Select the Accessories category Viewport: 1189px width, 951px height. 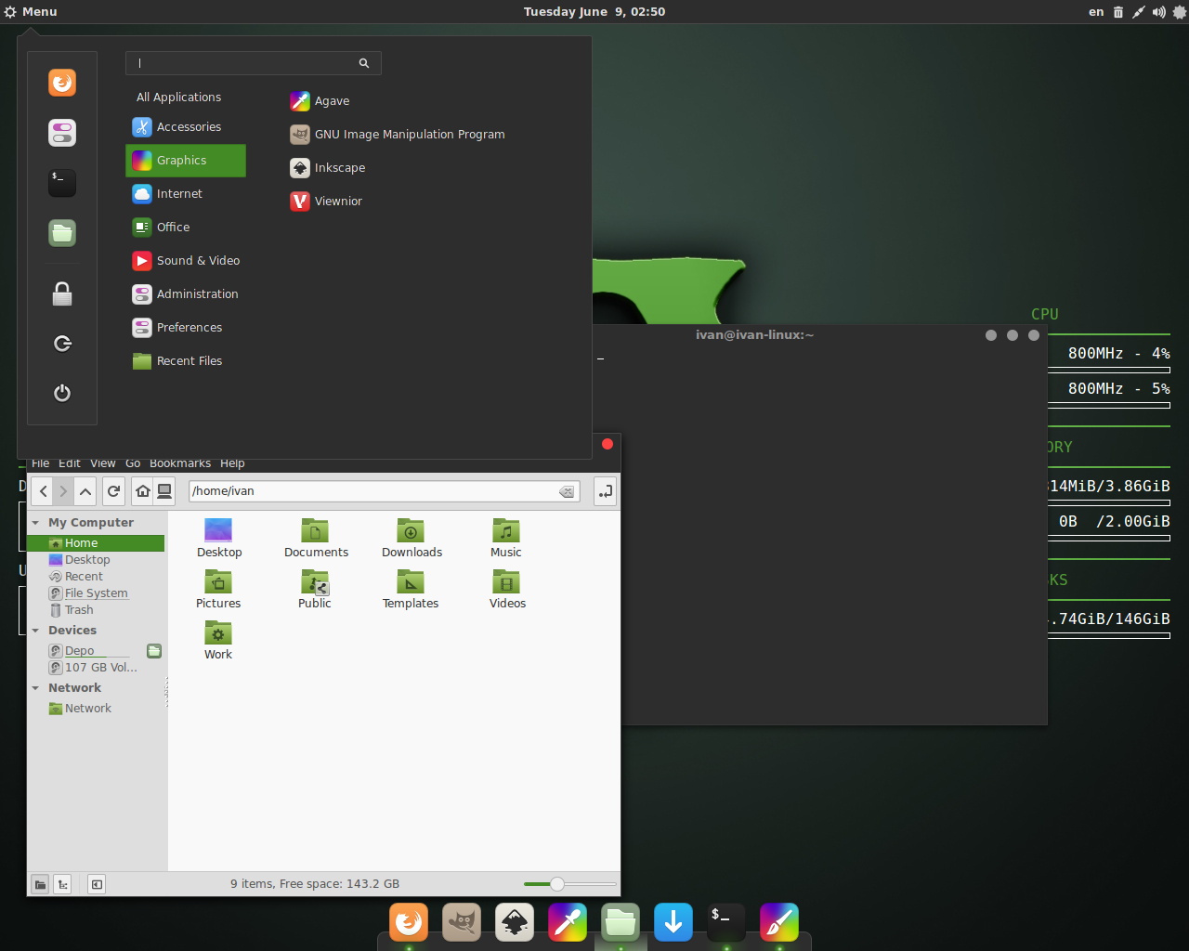186,127
